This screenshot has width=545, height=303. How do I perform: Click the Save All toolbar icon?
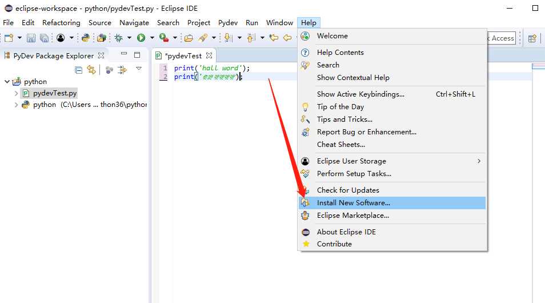(x=44, y=38)
